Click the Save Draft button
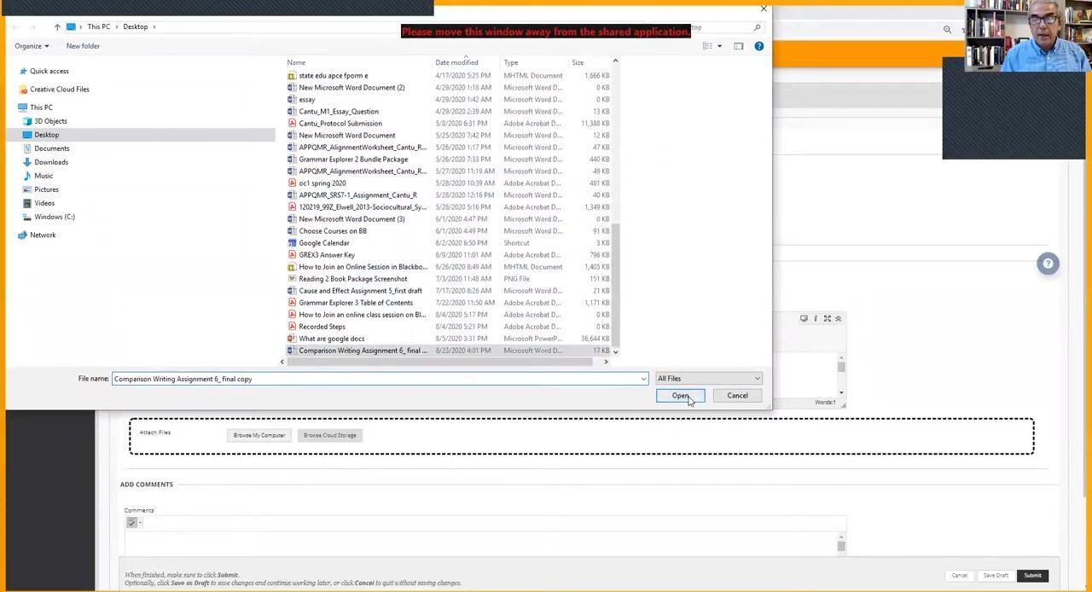This screenshot has width=1092, height=592. point(996,576)
